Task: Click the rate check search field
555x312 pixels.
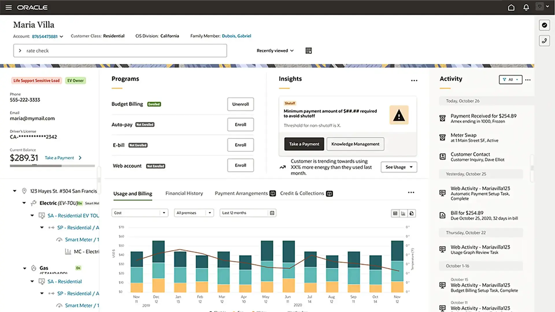Action: pyautogui.click(x=120, y=51)
